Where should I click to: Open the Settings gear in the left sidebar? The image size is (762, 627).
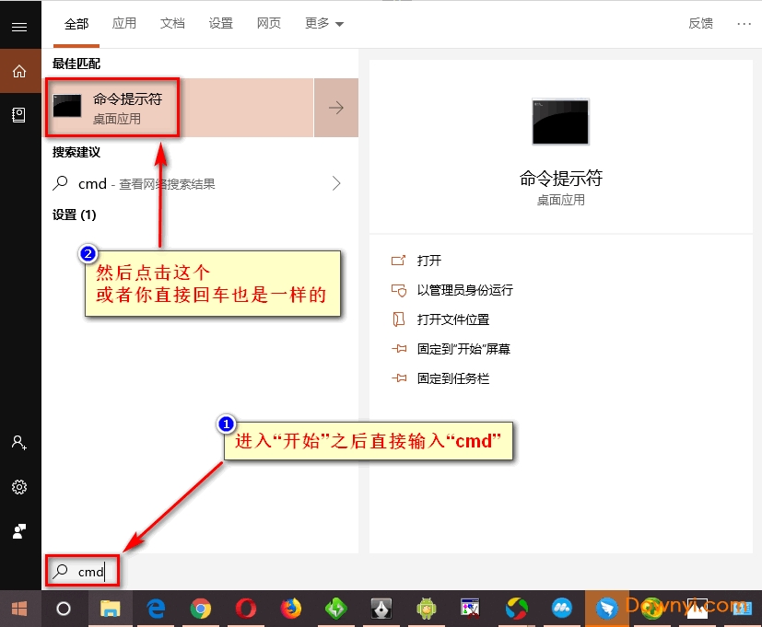point(20,487)
